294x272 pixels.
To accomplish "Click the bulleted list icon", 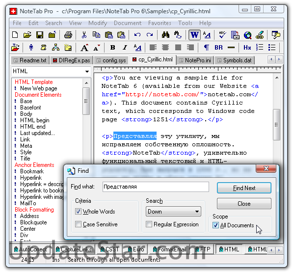I will (272, 48).
